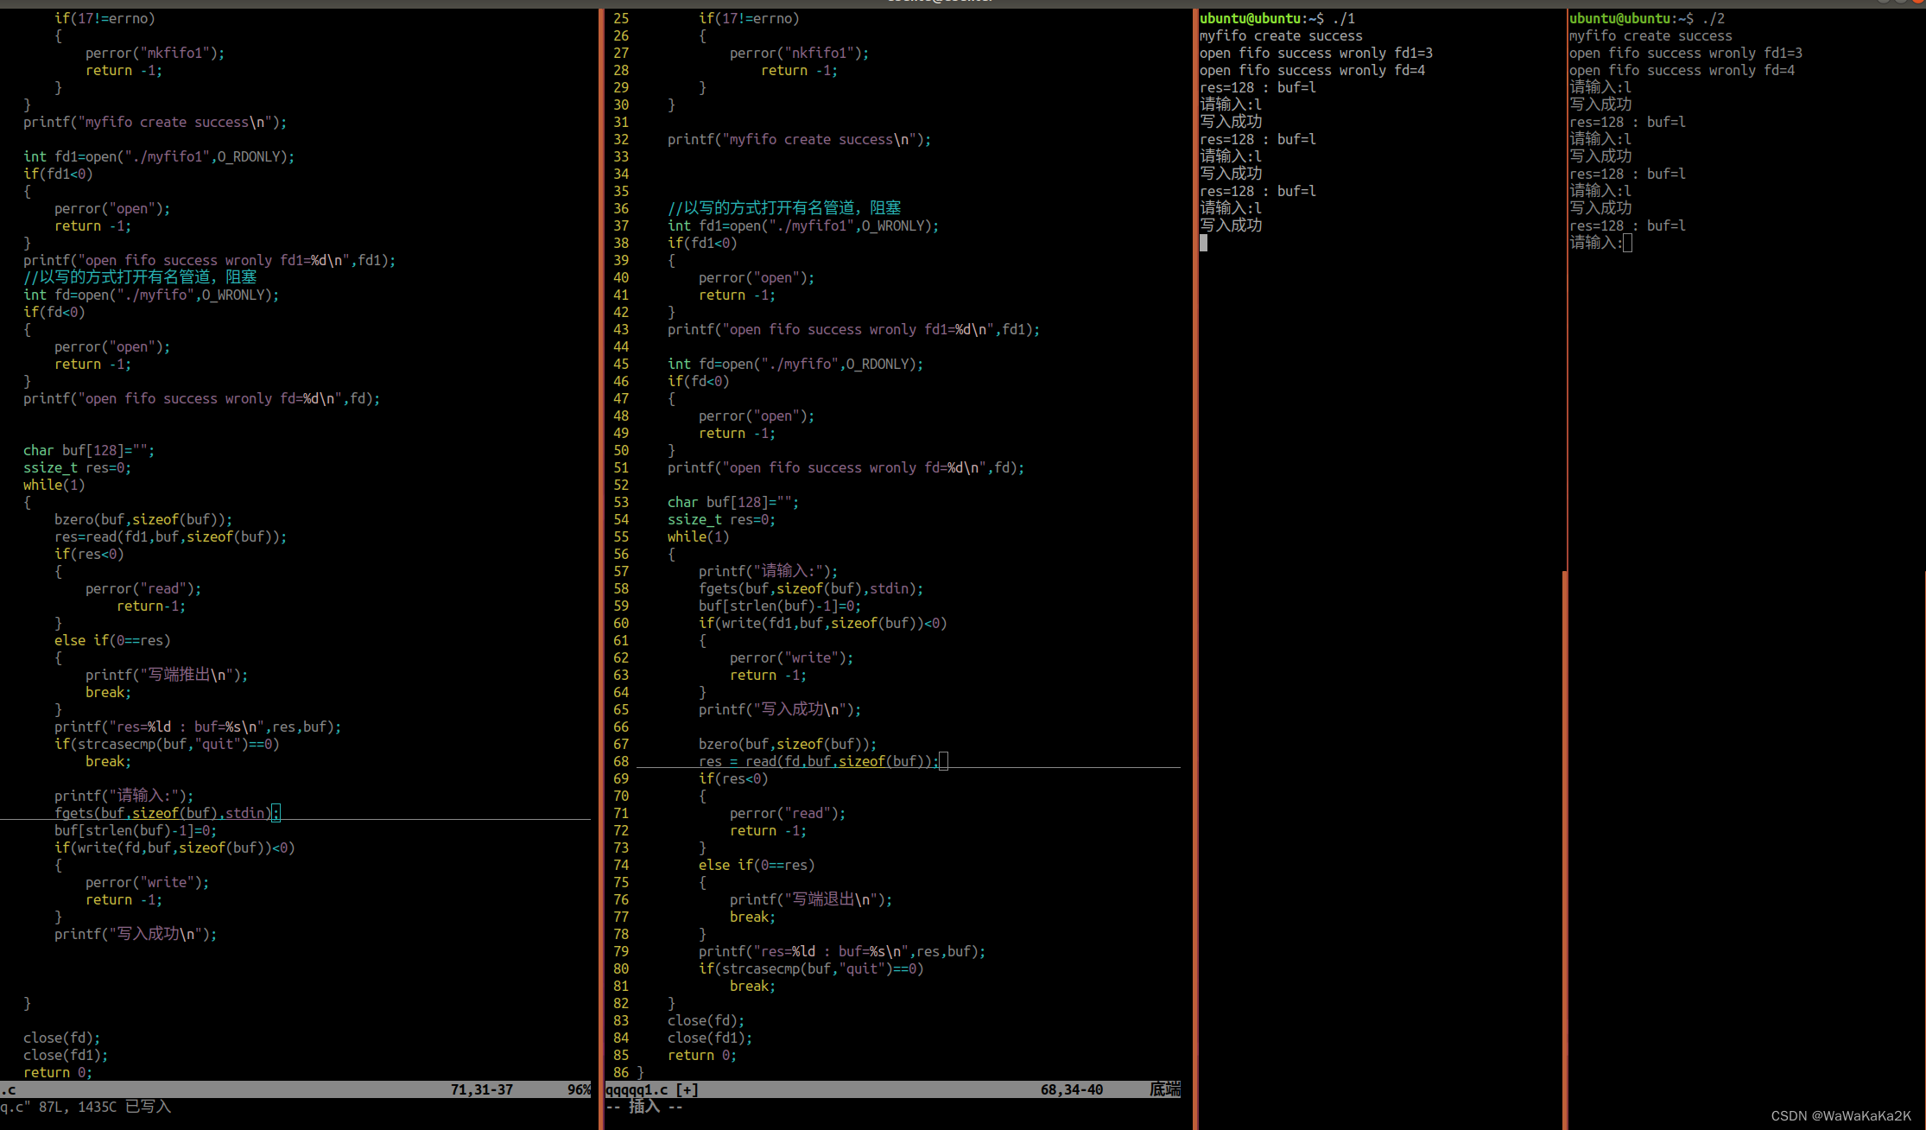Click line 86 closing brace in the middle editor
Screen dimensions: 1926x1130
[640, 1072]
